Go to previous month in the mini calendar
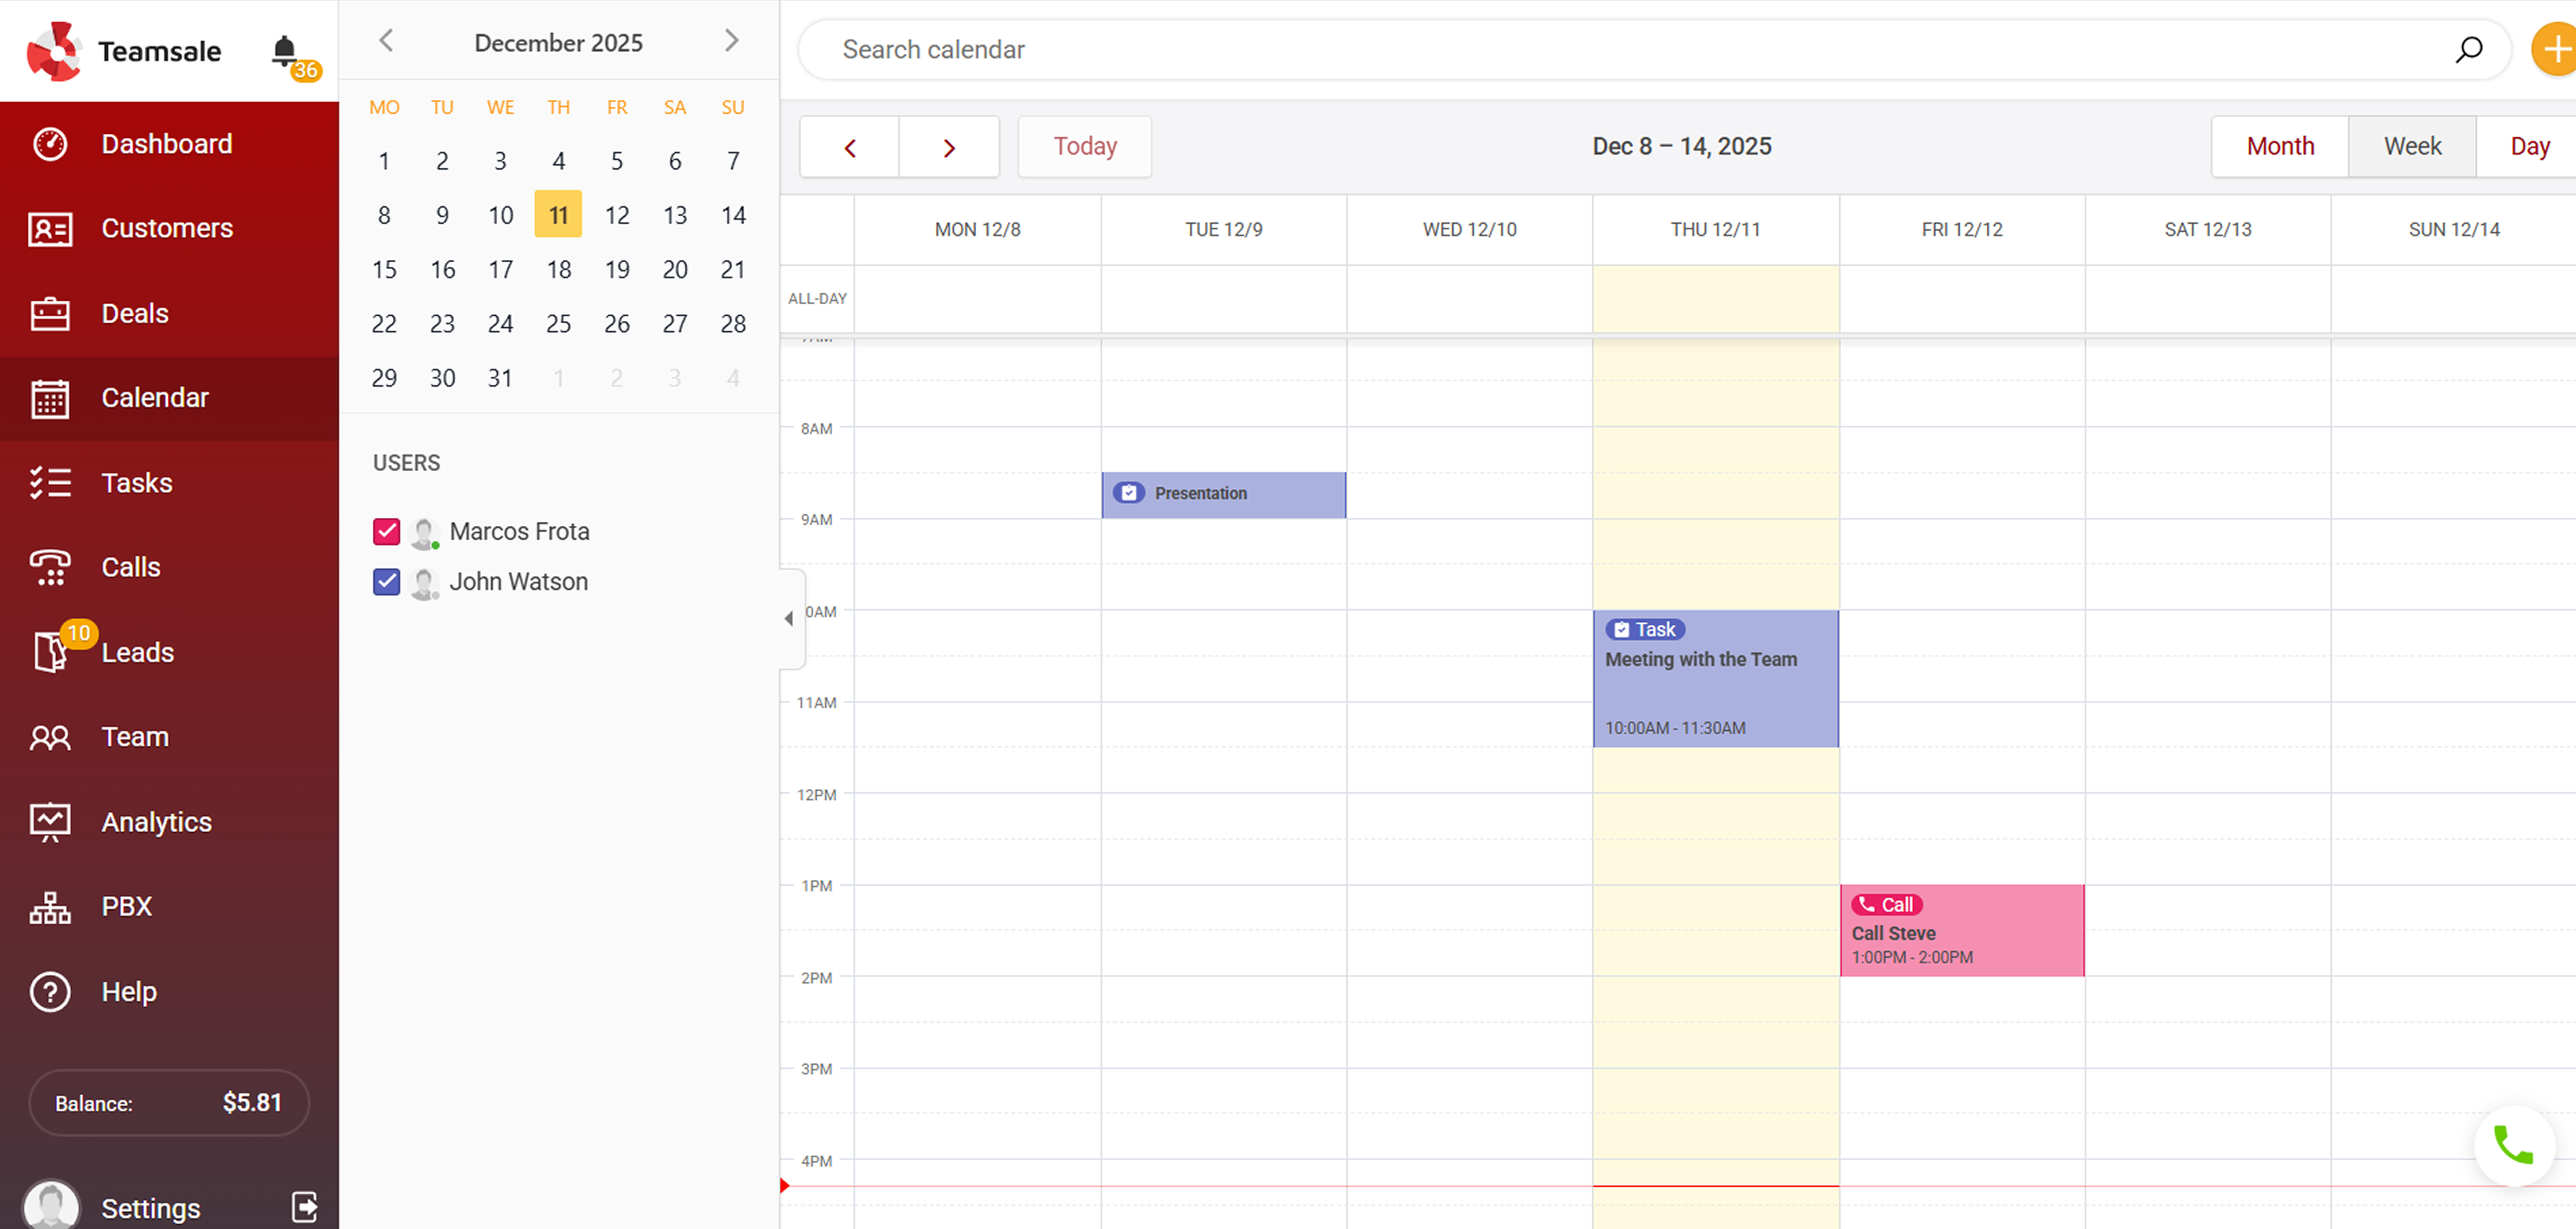 386,41
